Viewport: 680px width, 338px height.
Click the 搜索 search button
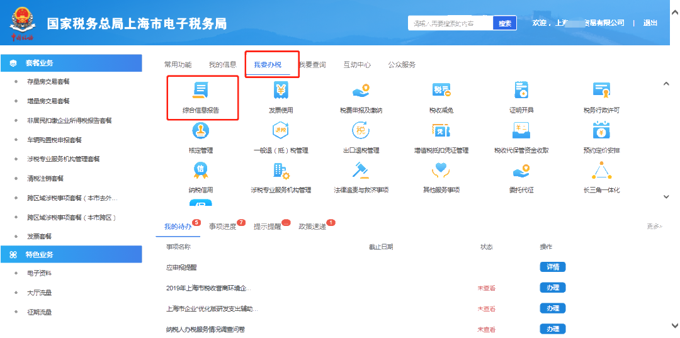click(505, 23)
